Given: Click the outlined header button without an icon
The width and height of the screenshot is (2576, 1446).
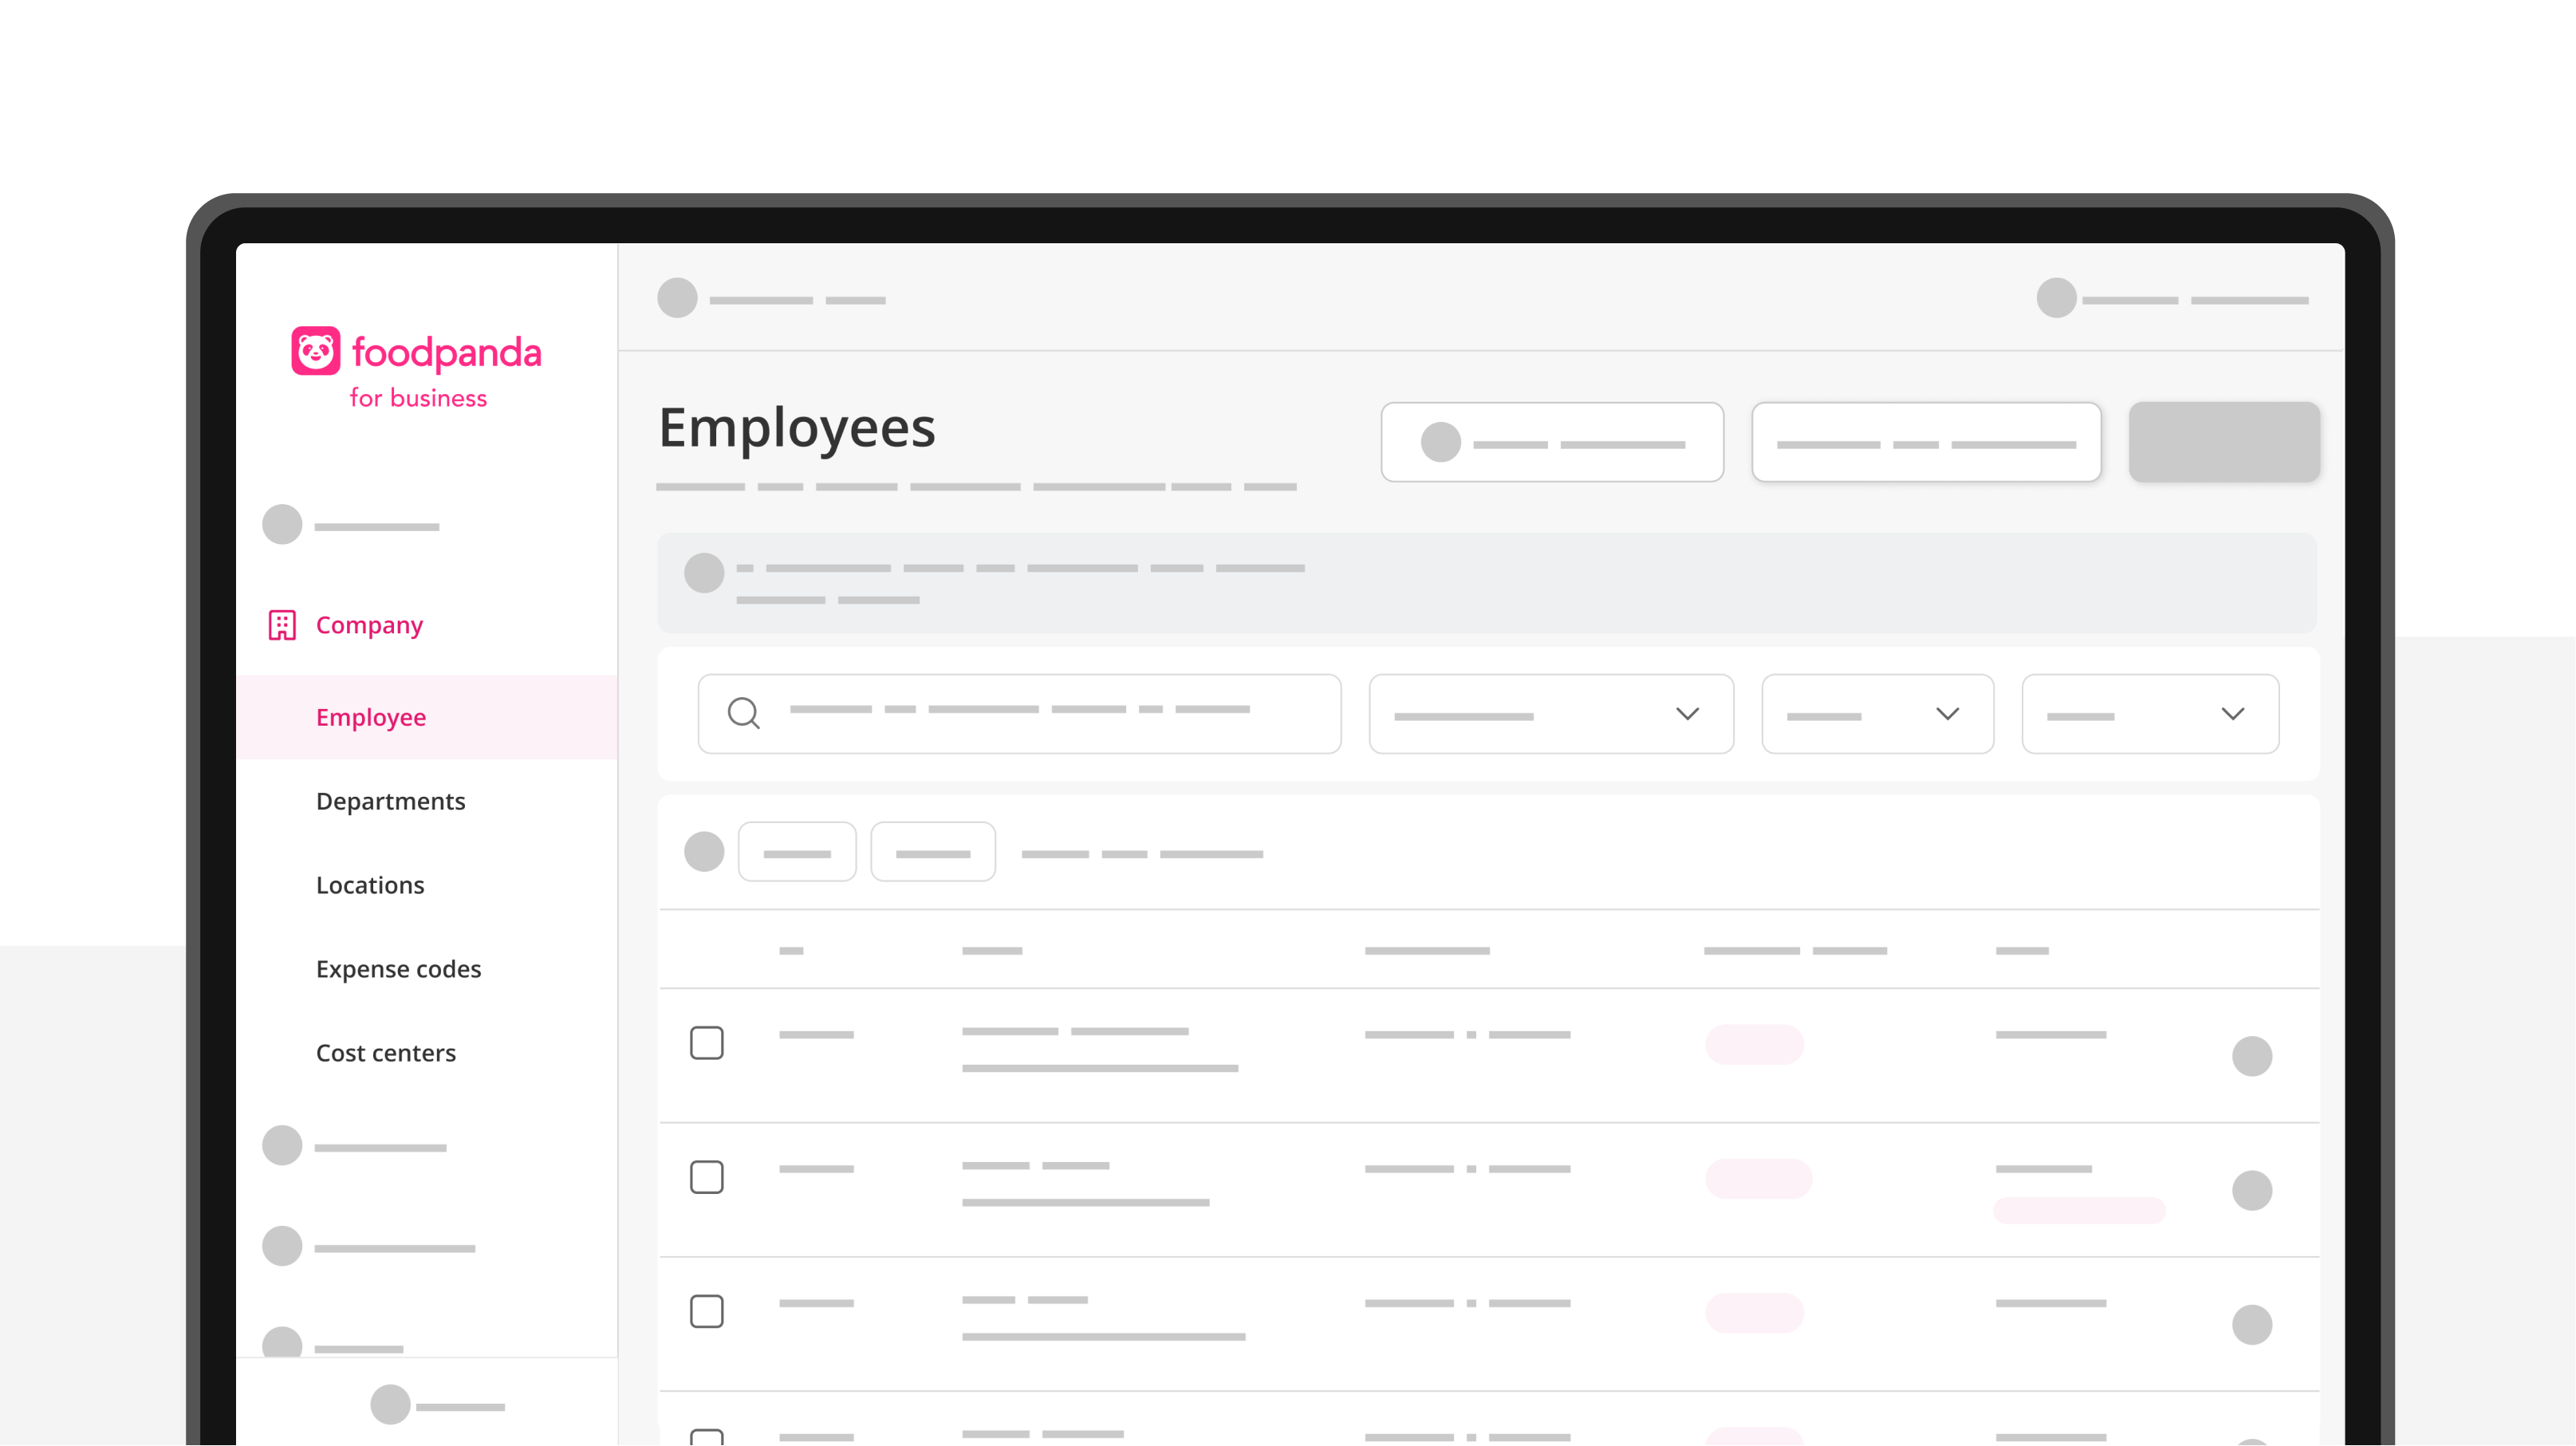Looking at the screenshot, I should 1926,442.
